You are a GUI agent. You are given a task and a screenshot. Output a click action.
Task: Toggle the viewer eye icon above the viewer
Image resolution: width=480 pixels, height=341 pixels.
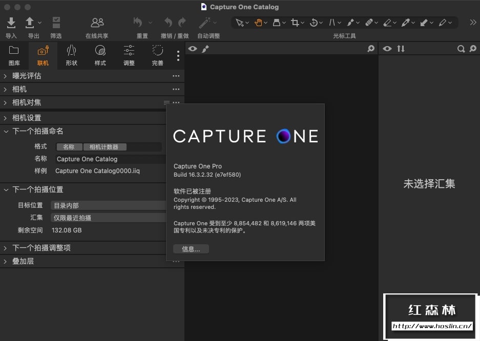click(193, 49)
